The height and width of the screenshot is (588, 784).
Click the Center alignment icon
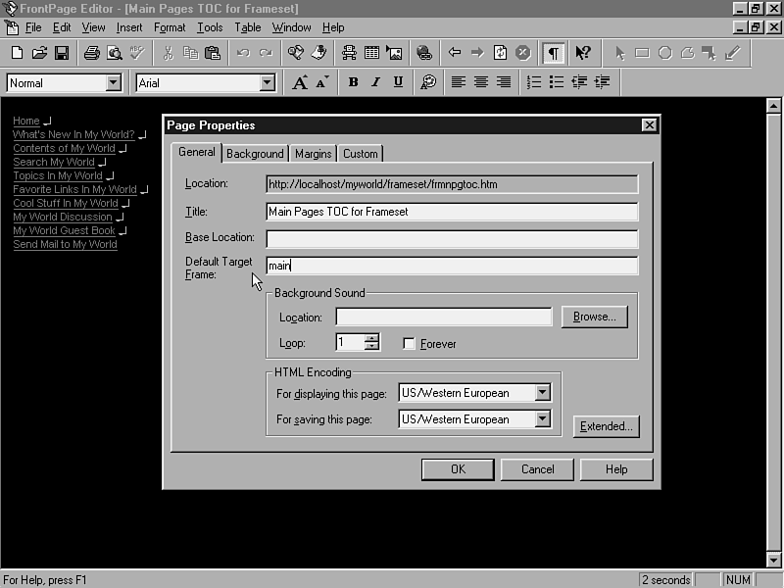[x=481, y=83]
